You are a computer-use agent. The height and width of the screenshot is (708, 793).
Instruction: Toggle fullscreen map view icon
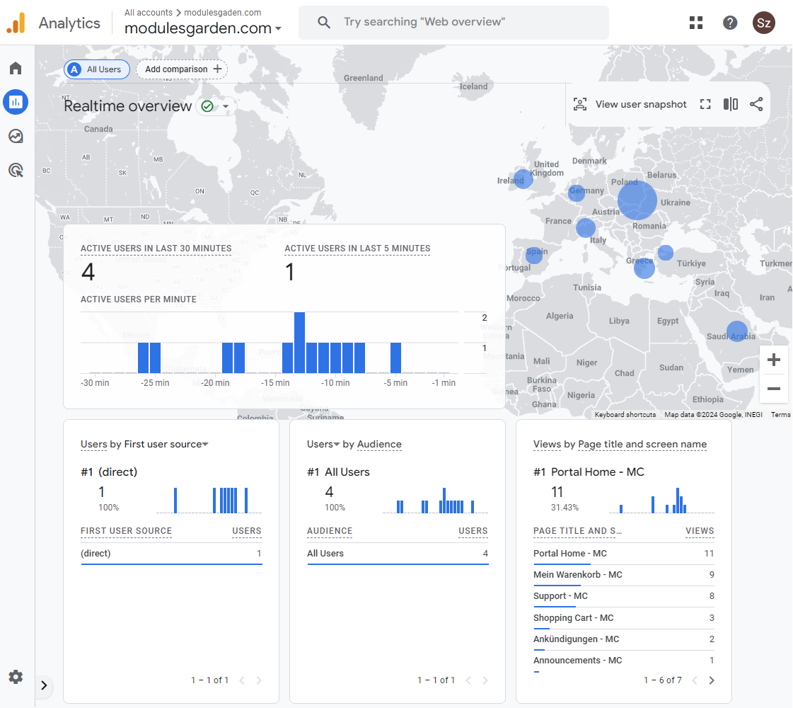[705, 104]
